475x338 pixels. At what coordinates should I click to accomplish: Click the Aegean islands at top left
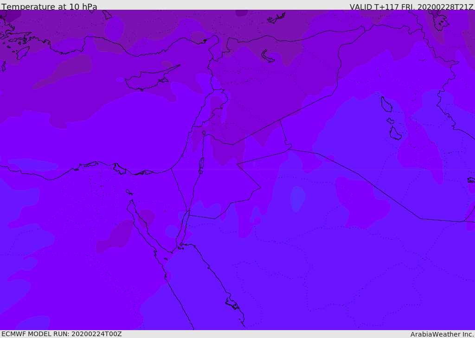click(x=15, y=42)
